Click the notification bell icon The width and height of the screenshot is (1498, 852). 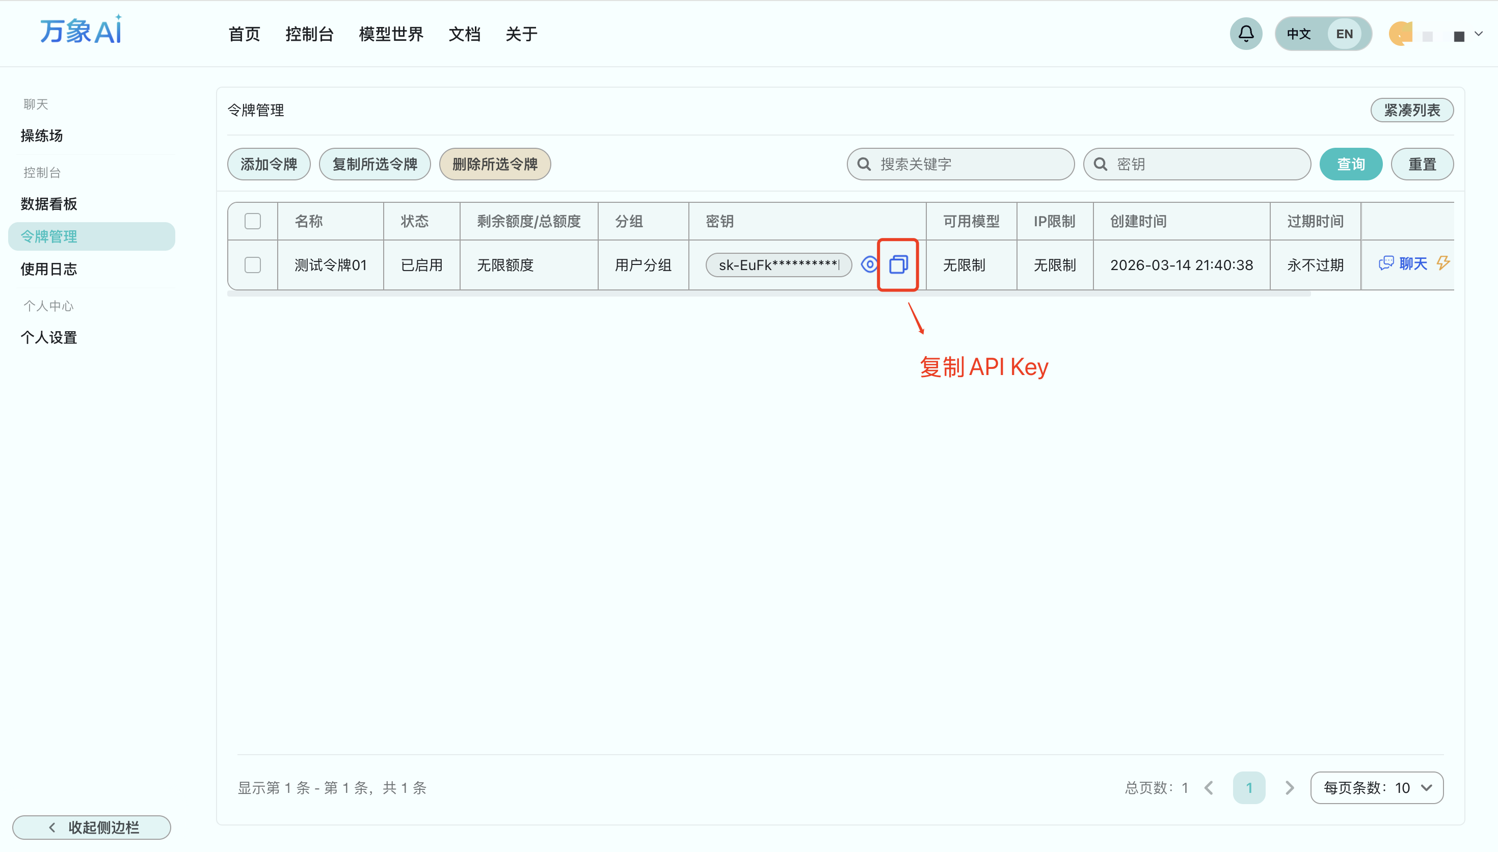1246,34
